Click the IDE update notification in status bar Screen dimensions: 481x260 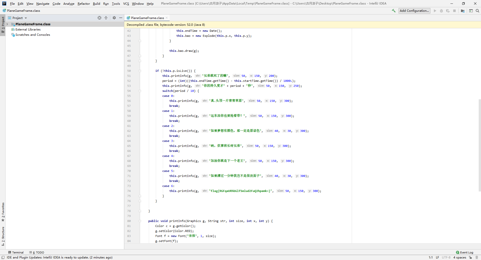coord(60,257)
